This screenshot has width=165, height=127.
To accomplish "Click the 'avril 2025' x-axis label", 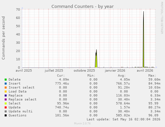I will tap(24, 71).
